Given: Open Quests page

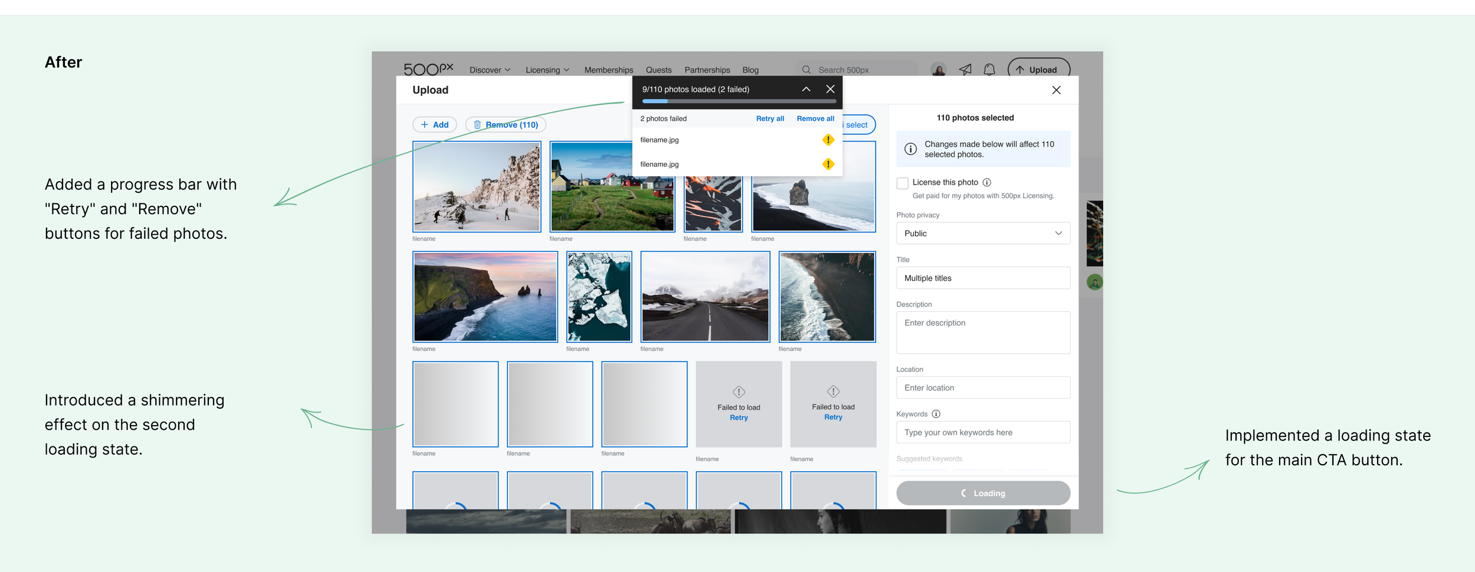Looking at the screenshot, I should pyautogui.click(x=658, y=70).
